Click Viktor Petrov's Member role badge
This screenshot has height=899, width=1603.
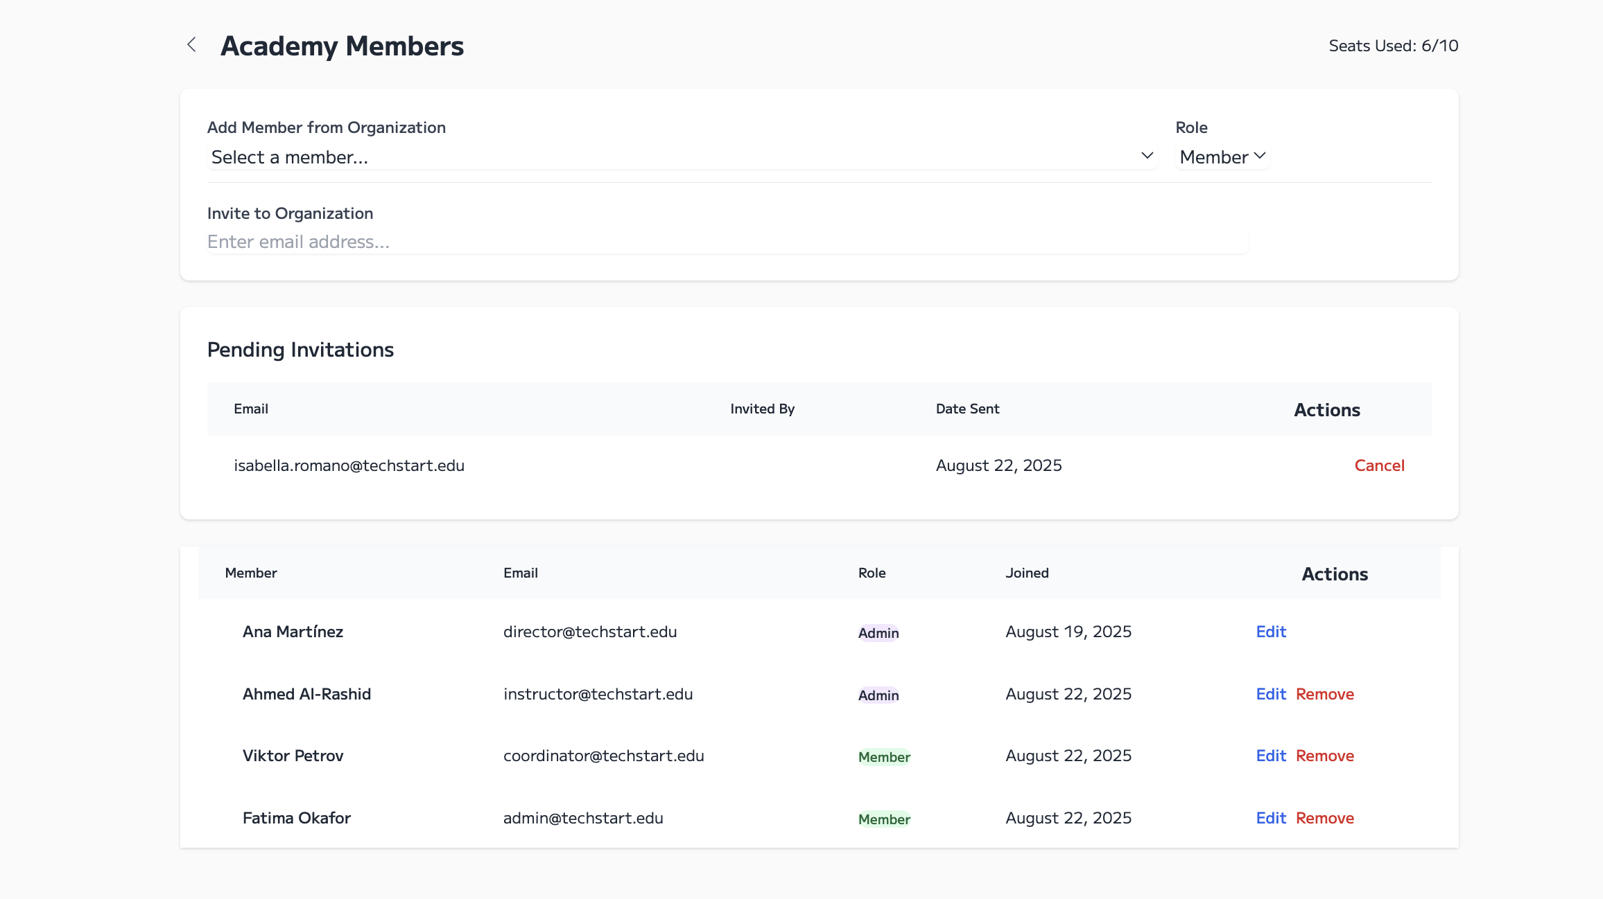point(884,757)
